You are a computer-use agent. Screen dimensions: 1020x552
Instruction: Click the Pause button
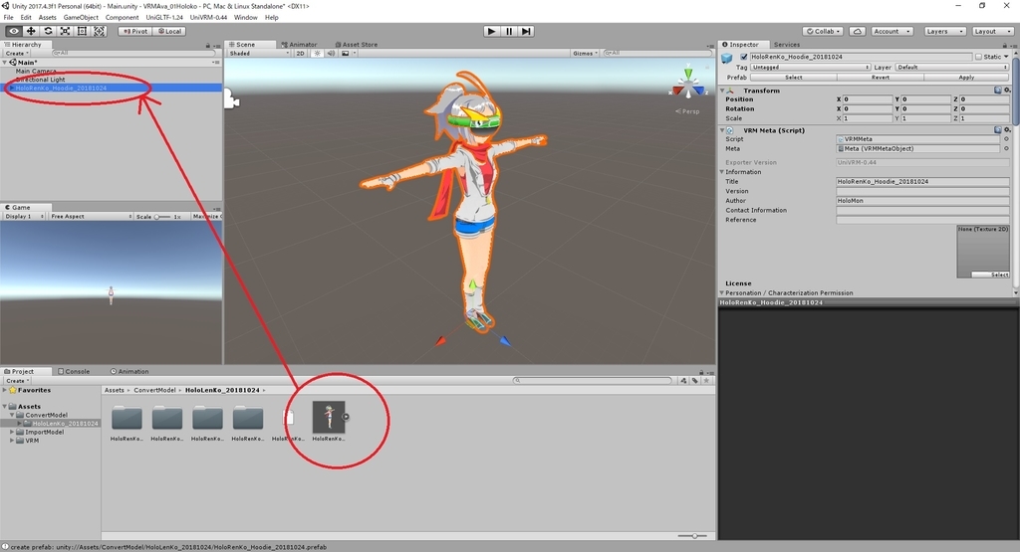click(509, 31)
